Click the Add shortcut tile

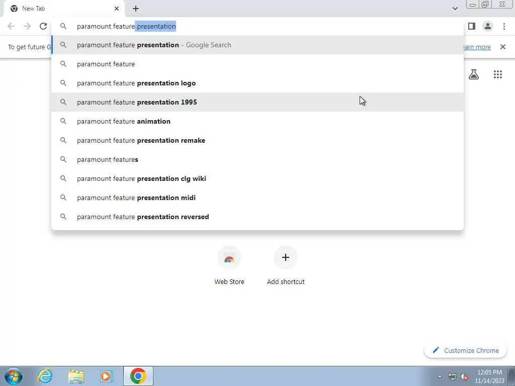[286, 265]
